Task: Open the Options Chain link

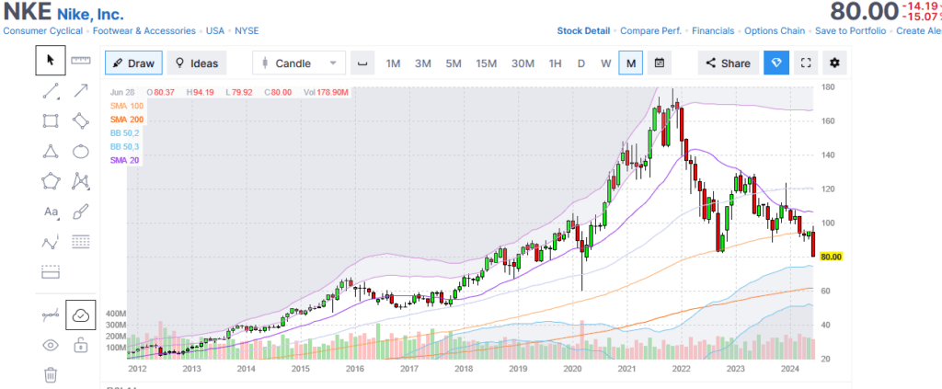Action: 775,30
